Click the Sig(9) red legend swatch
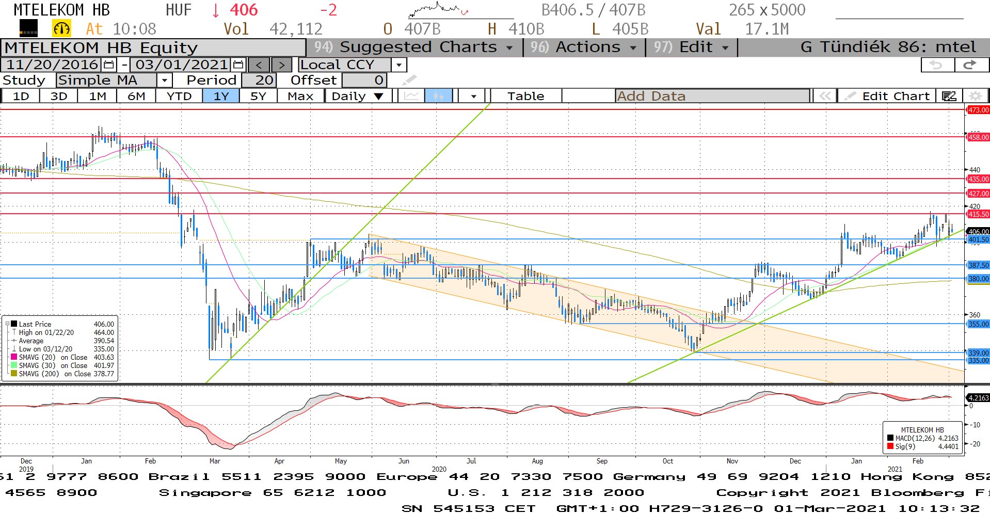The image size is (990, 529). click(890, 446)
